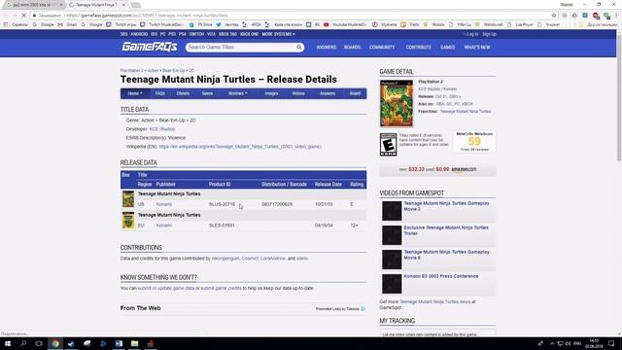
Task: Open the KCE Studios developer link
Action: tap(162, 129)
